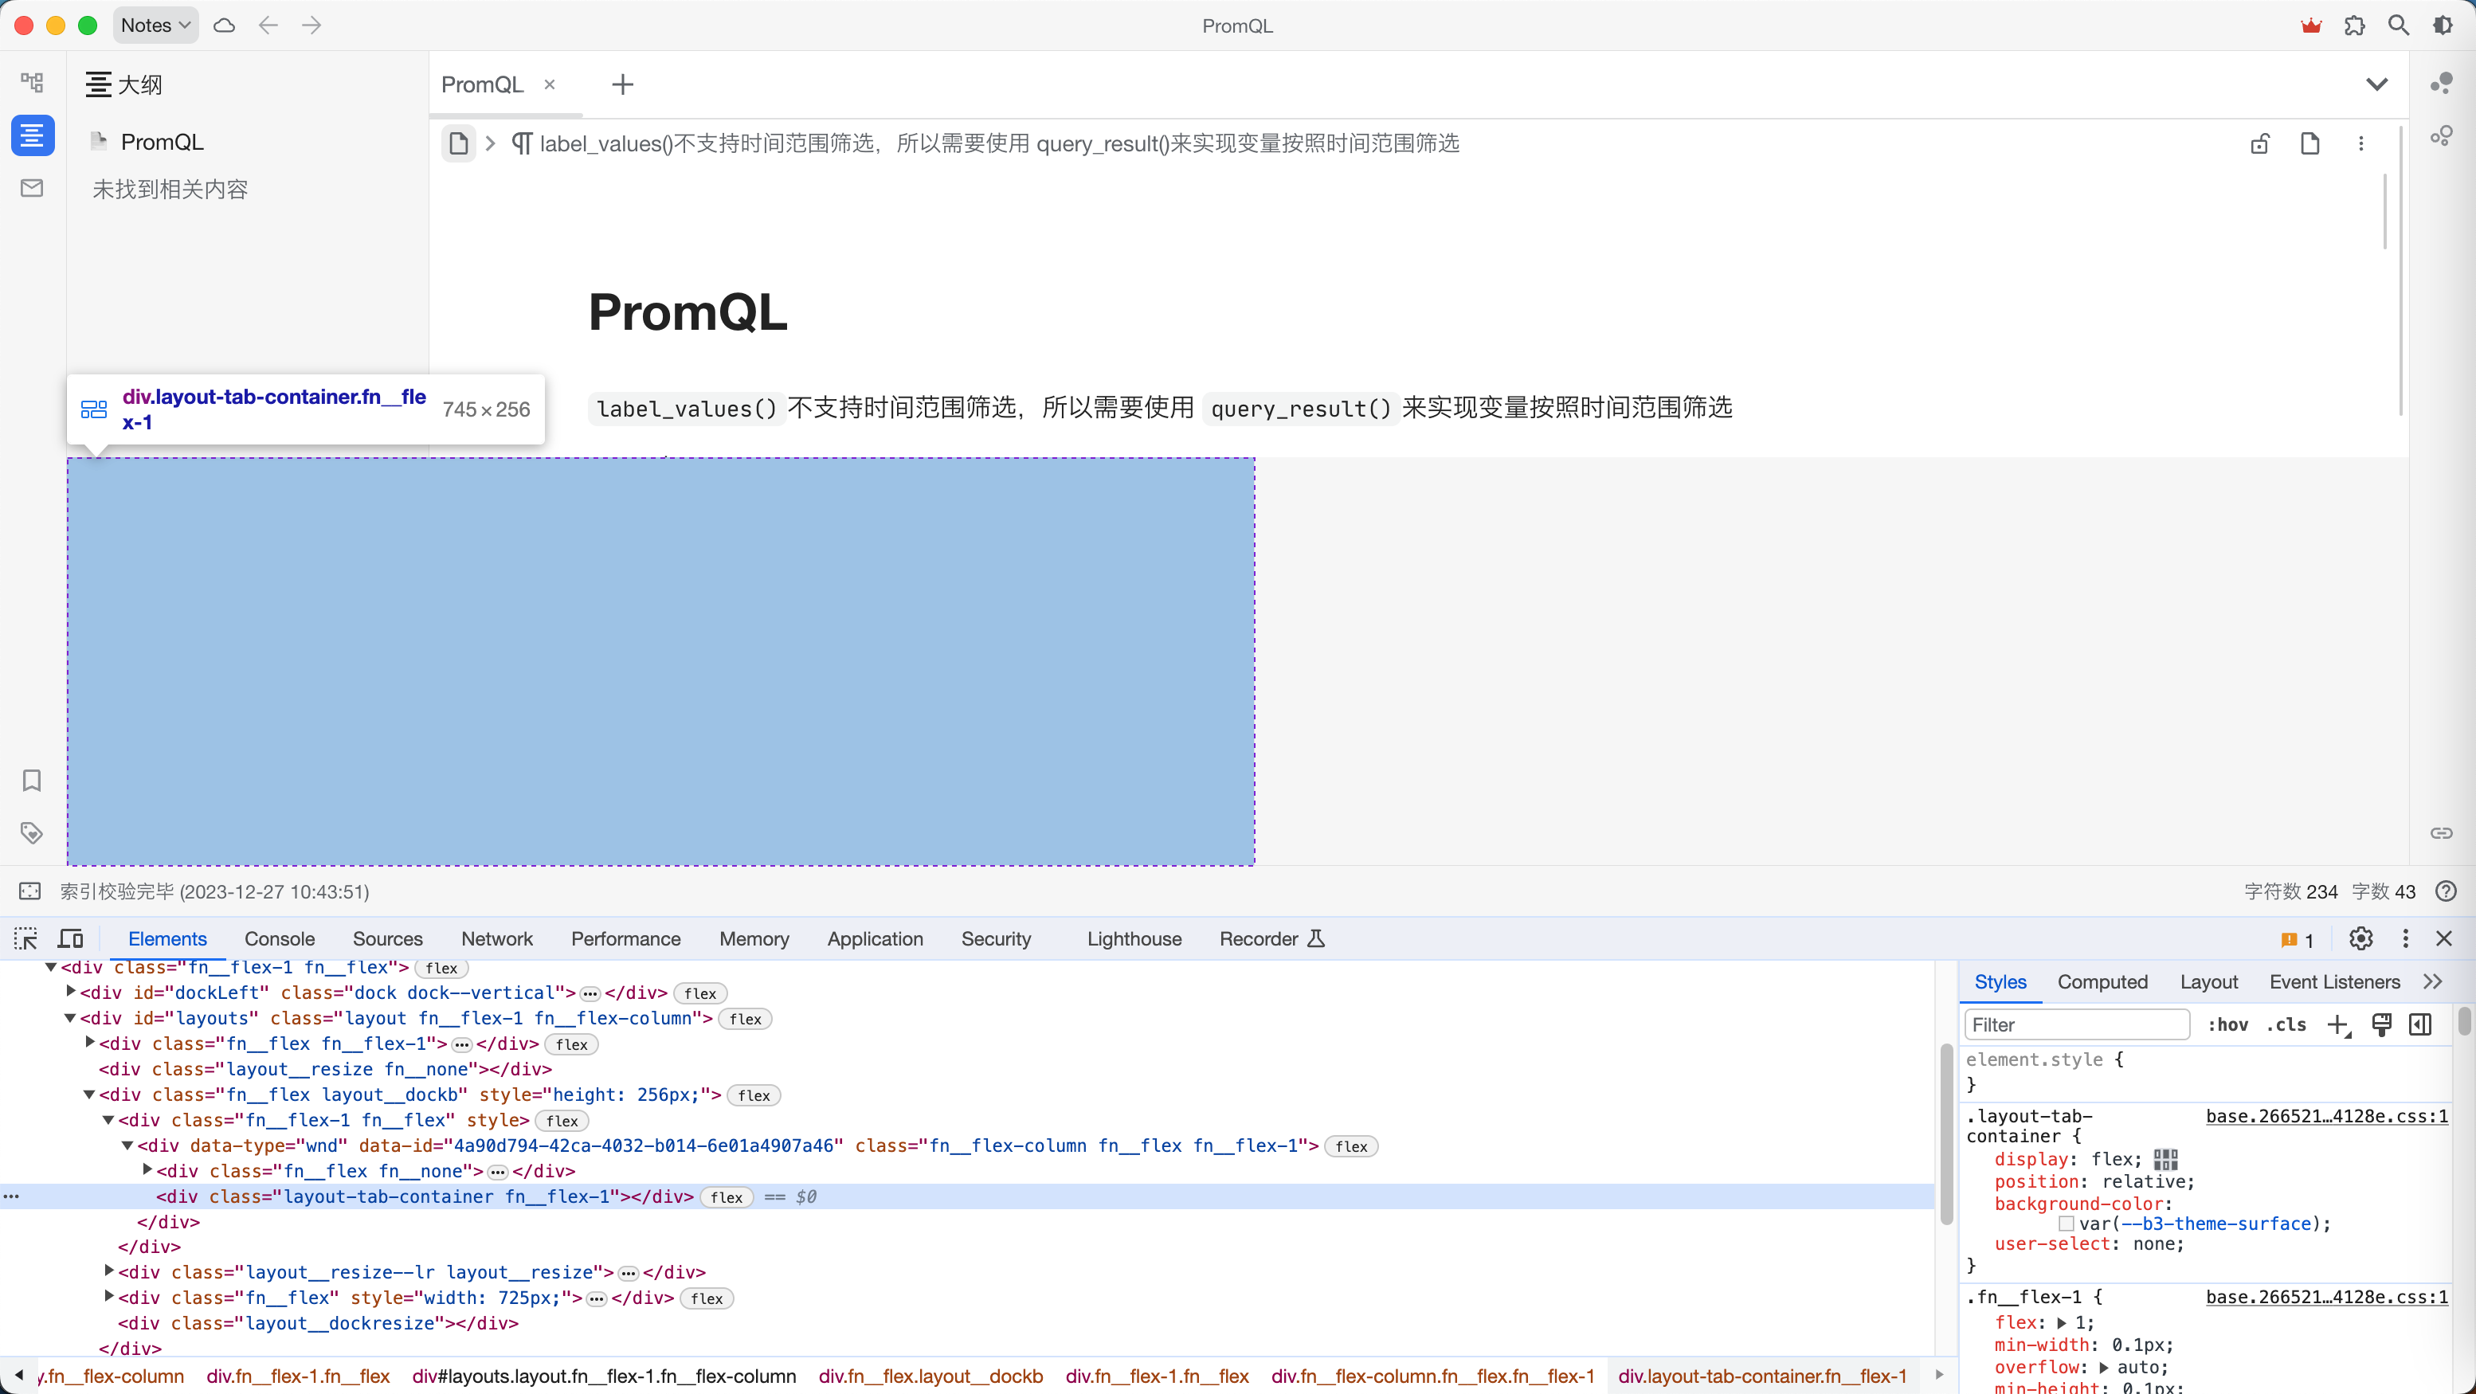Open the Computed styles tab
Viewport: 2476px width, 1394px height.
(2102, 981)
